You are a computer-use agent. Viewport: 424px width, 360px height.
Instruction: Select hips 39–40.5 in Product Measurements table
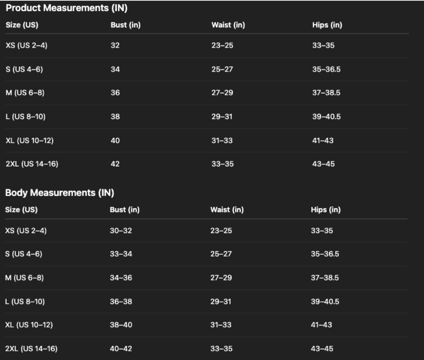pyautogui.click(x=326, y=117)
